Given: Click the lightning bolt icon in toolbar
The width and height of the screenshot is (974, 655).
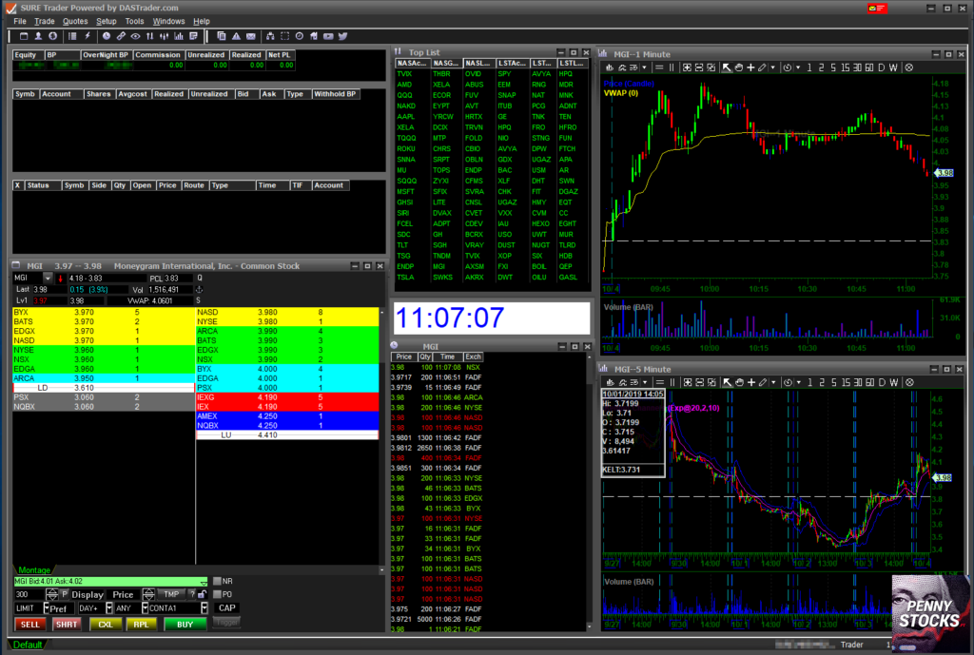Looking at the screenshot, I should click(88, 36).
